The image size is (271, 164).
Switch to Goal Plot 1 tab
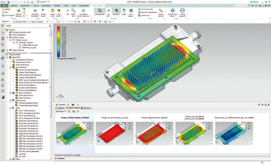(86, 108)
